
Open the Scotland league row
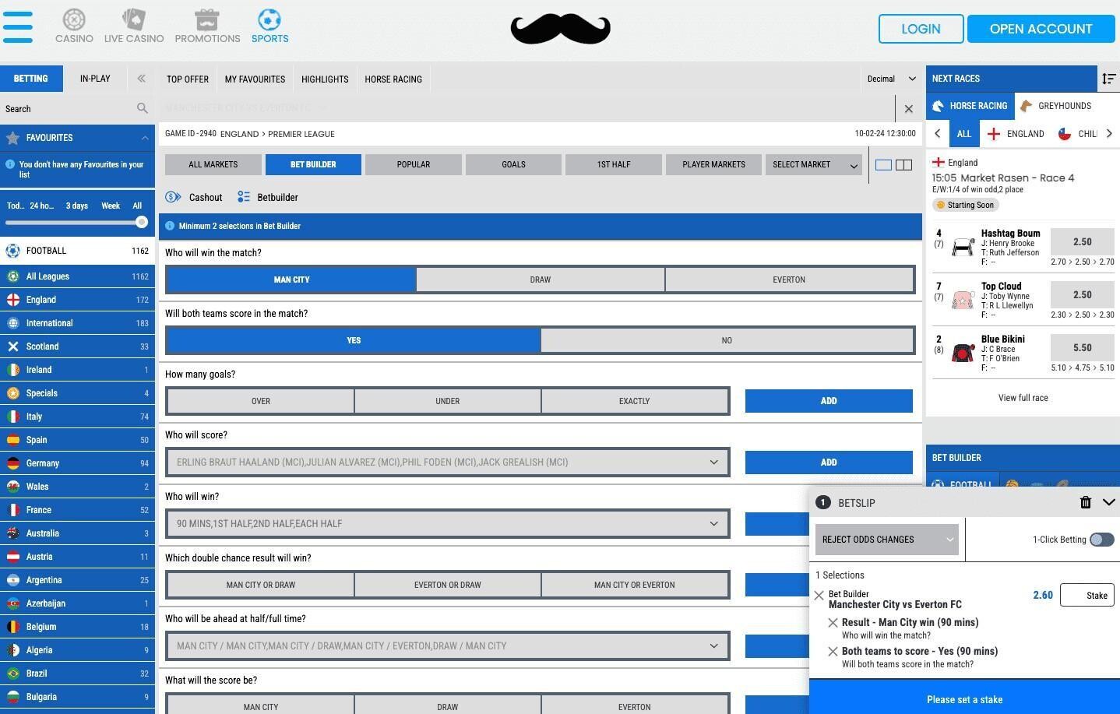pyautogui.click(x=77, y=346)
